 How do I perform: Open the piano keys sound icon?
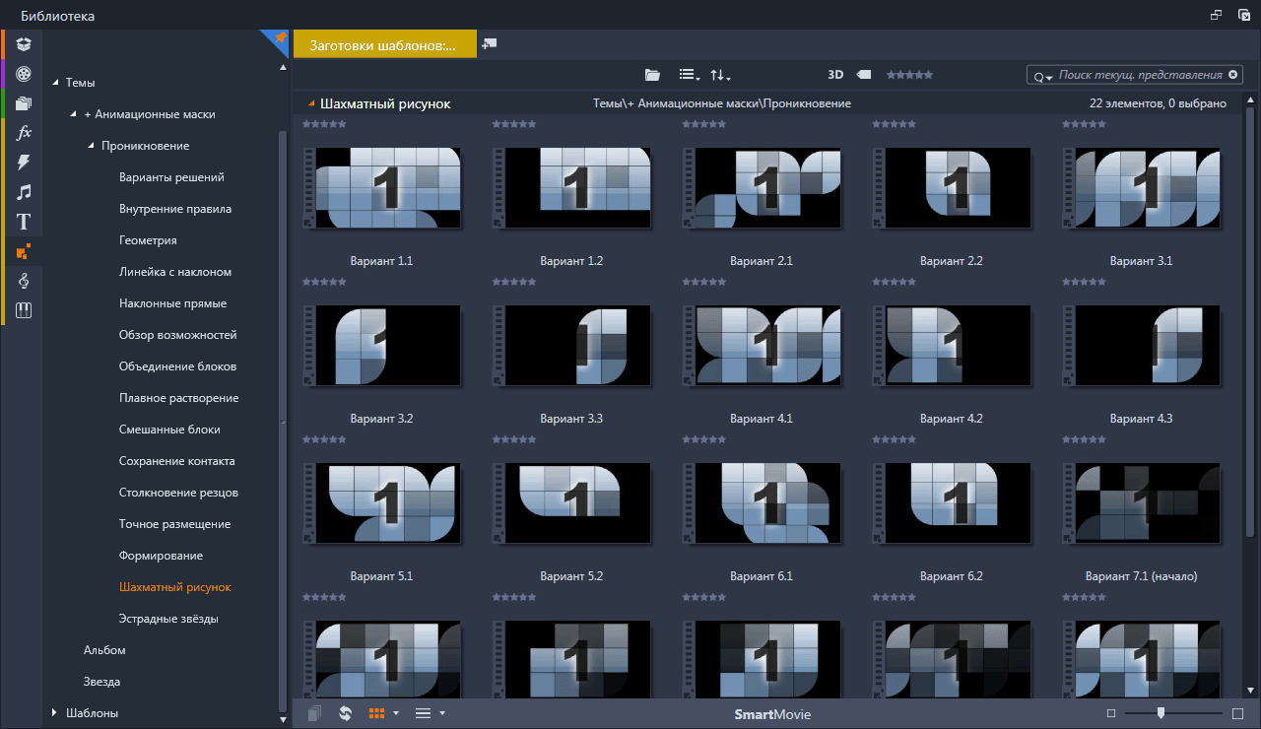[24, 310]
